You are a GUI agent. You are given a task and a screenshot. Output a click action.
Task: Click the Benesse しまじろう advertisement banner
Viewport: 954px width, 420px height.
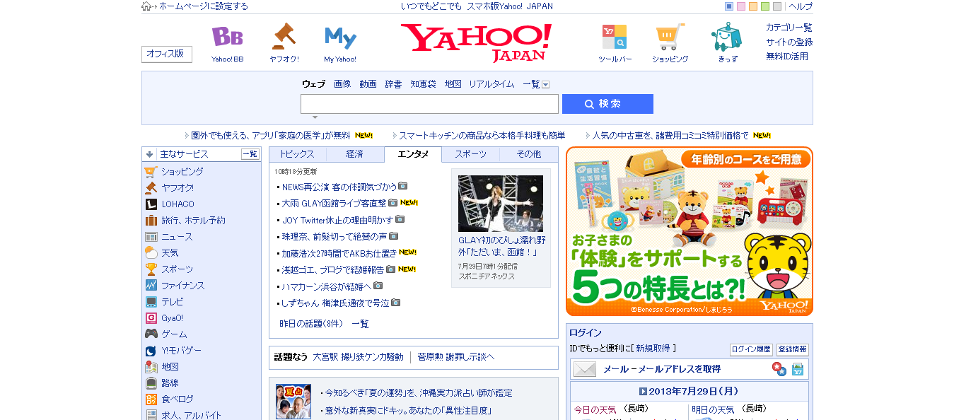pyautogui.click(x=690, y=231)
